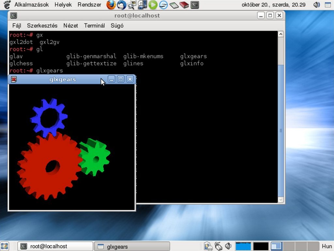
Task: Open the Alkalmazások menu
Action: pos(32,5)
